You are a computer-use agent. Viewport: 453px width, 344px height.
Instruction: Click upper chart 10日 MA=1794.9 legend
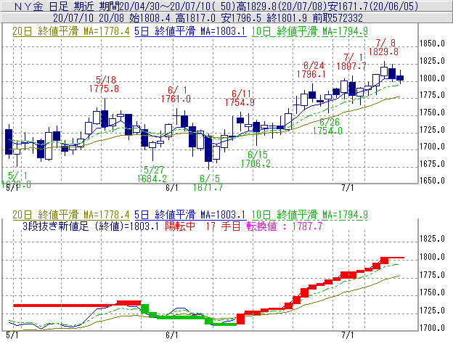tap(310, 31)
